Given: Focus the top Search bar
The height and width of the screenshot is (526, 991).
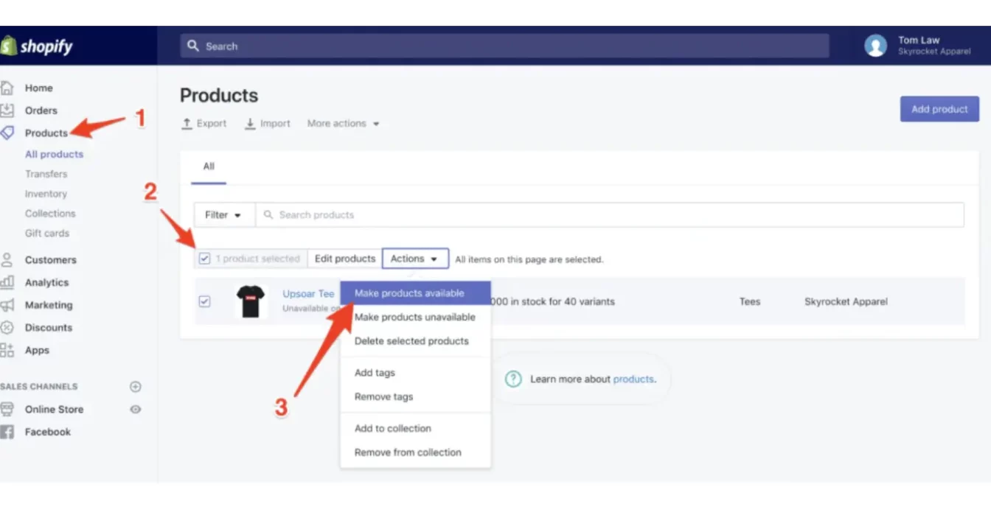Looking at the screenshot, I should (x=504, y=46).
